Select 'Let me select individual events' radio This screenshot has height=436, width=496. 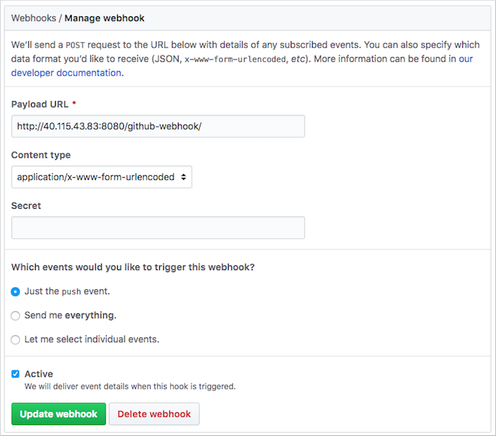16,340
